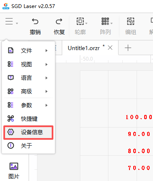
Task: Click the 语言 language icon in menu
Action: tap(11, 77)
